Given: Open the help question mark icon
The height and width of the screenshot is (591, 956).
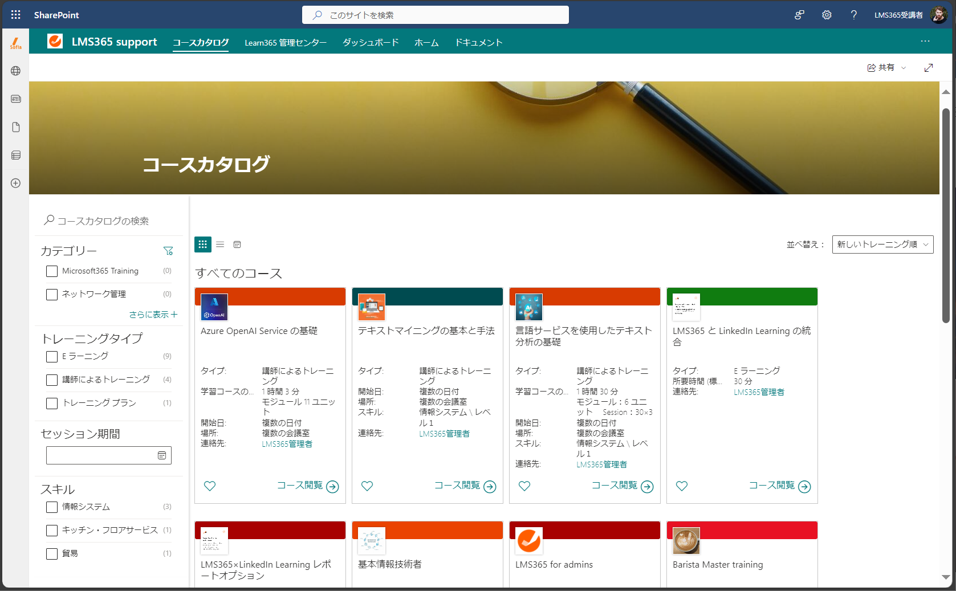Looking at the screenshot, I should [853, 15].
